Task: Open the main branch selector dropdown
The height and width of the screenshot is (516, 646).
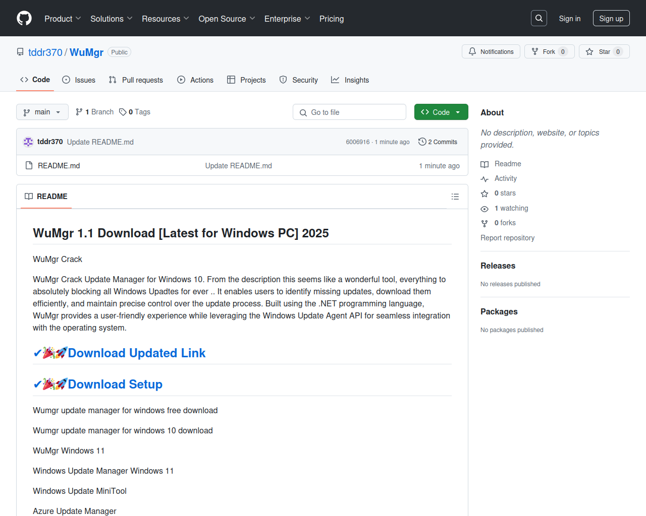Action: pyautogui.click(x=42, y=112)
